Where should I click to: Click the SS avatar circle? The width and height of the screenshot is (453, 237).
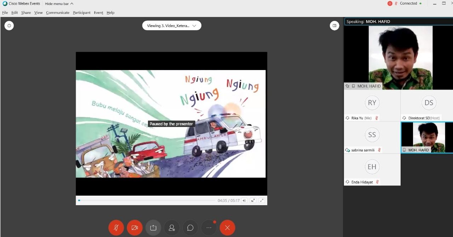(372, 135)
